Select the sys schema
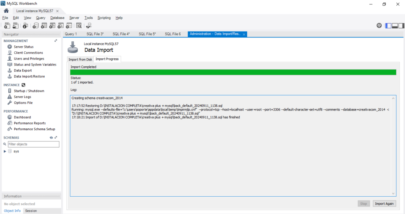The image size is (405, 214). pyautogui.click(x=16, y=151)
